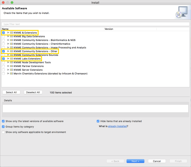Open the already installed link

[x=117, y=126]
